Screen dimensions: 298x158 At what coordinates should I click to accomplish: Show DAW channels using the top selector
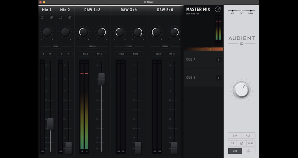click(251, 12)
